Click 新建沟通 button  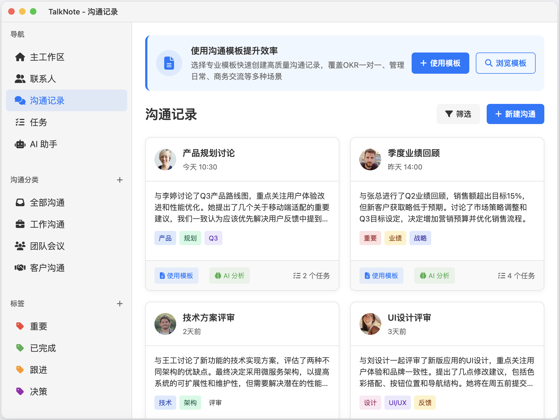coord(515,114)
